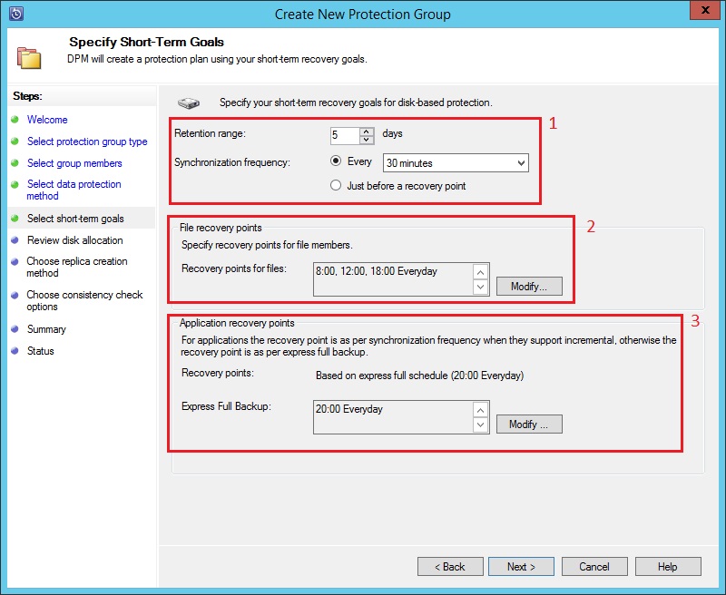Click the disk drive icon above Retention range
Image resolution: width=726 pixels, height=595 pixels.
coord(189,103)
